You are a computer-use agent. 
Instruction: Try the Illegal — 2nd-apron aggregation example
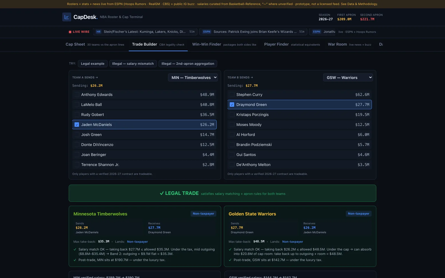[188, 64]
